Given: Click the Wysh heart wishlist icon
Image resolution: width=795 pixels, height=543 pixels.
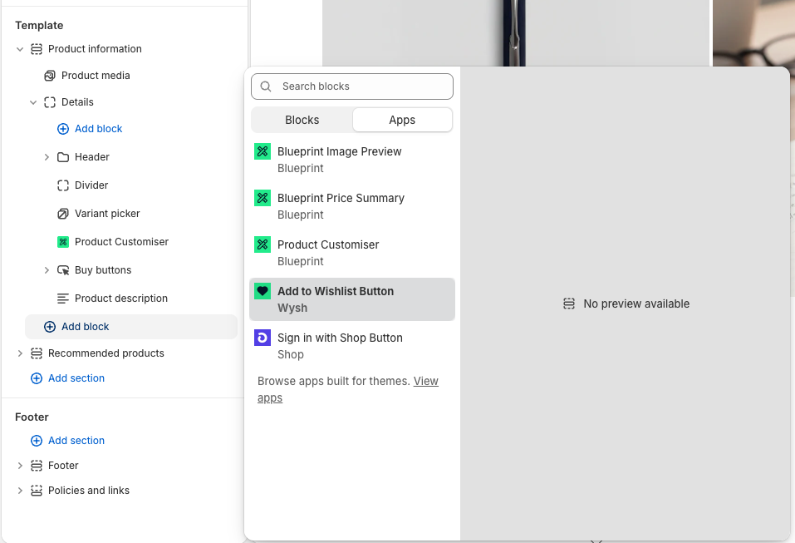Looking at the screenshot, I should point(263,291).
